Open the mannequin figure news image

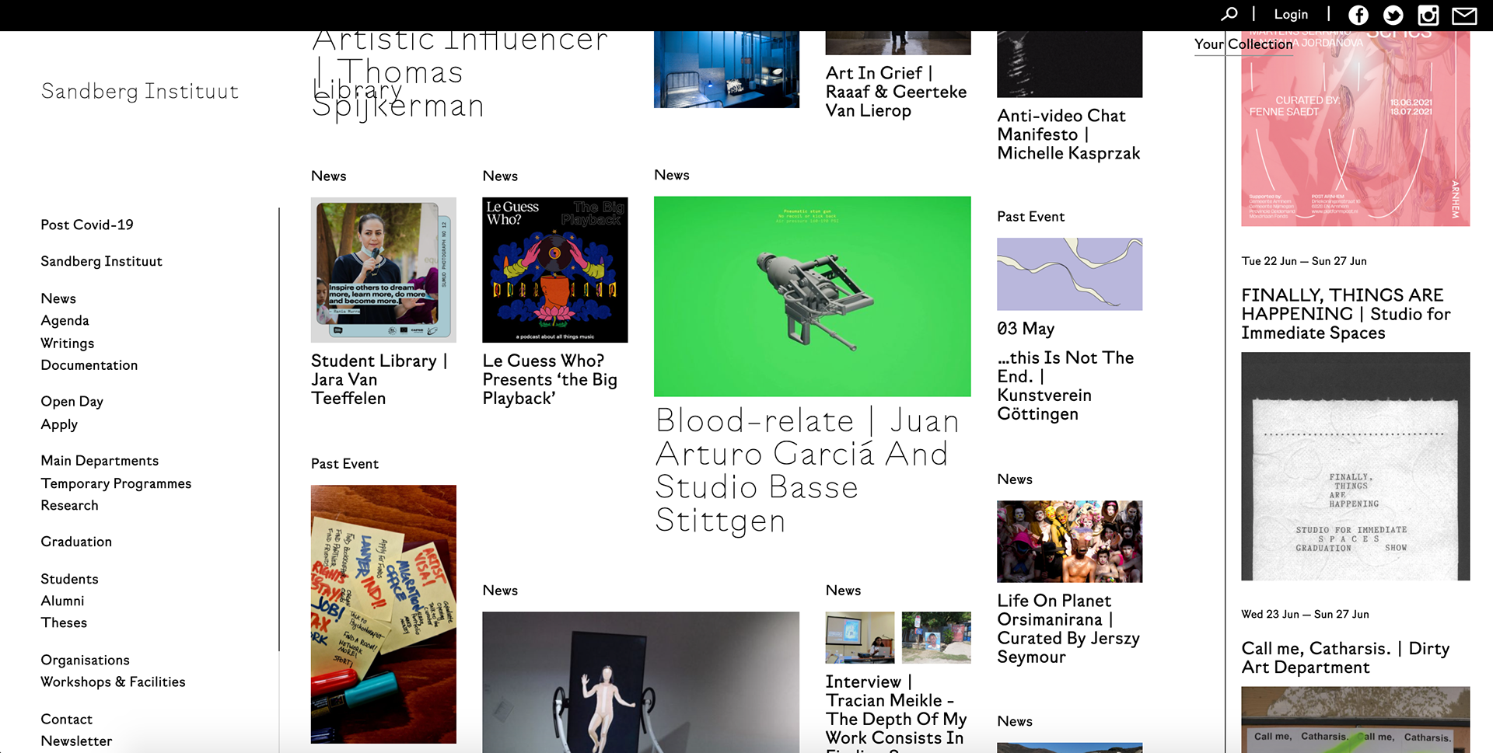point(641,682)
